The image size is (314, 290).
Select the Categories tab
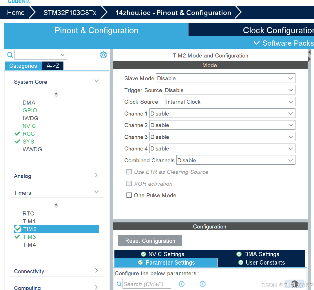point(23,66)
